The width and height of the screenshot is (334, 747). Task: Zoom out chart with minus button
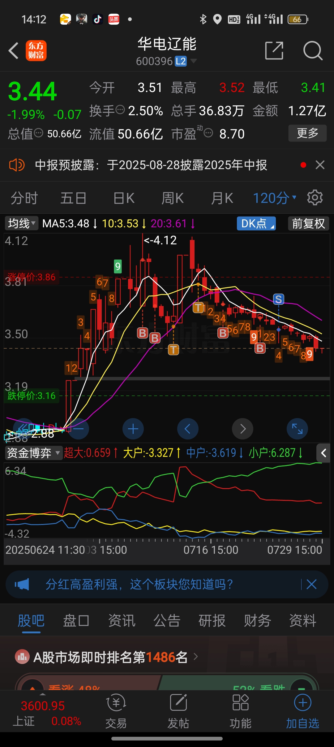click(78, 429)
